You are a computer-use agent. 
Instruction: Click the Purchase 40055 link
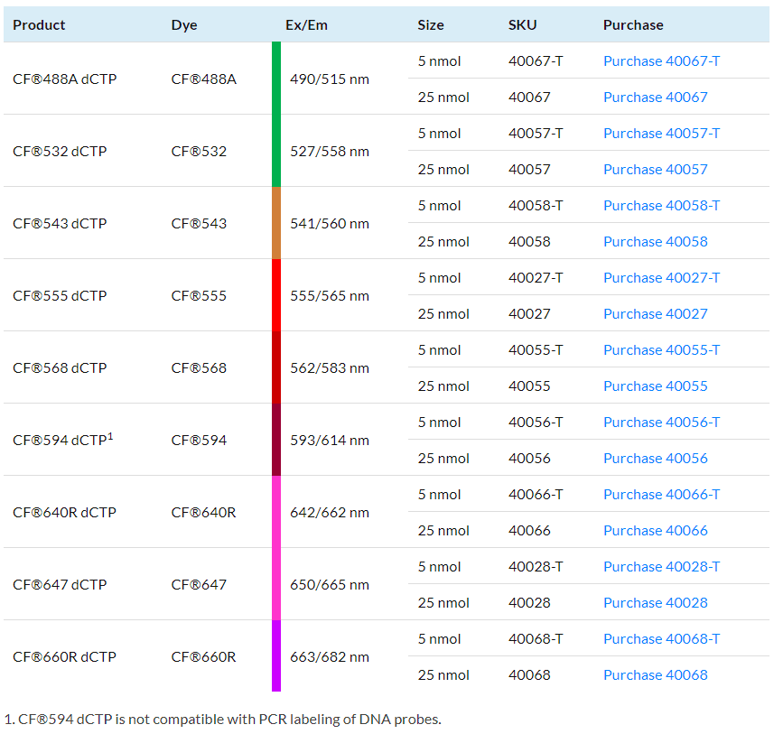tap(655, 386)
